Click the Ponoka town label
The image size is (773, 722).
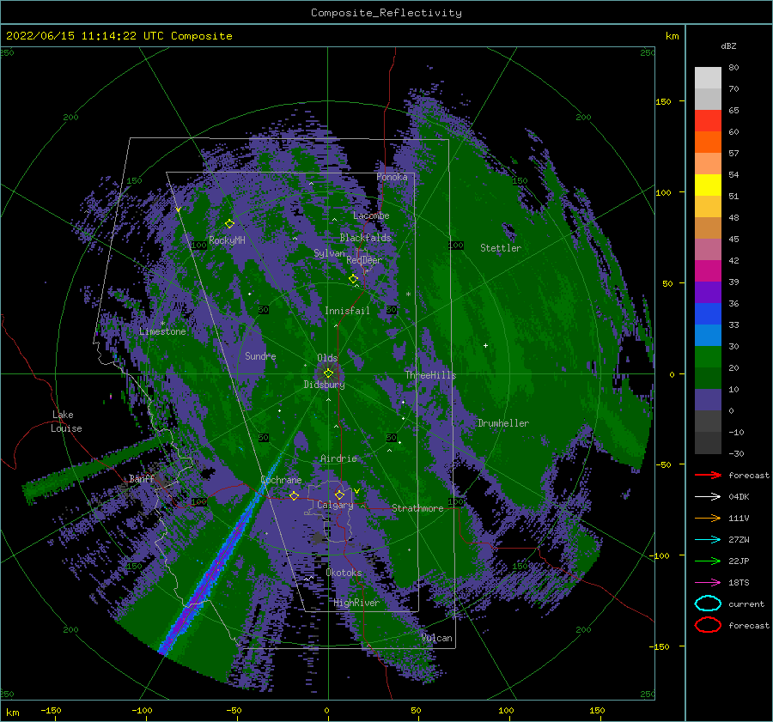click(x=392, y=177)
